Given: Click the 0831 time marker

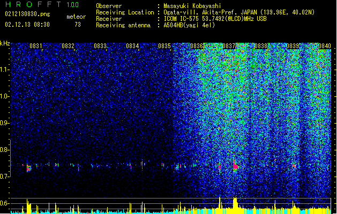Looking at the screenshot, I should tap(36, 46).
